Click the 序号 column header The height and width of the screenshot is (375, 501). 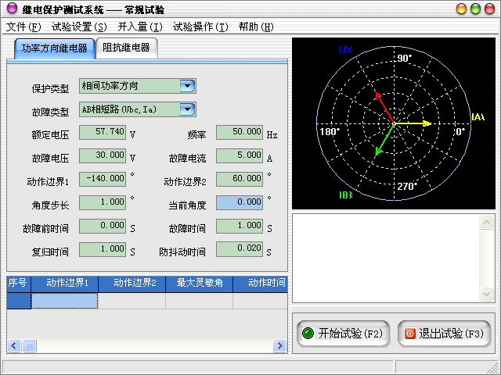tap(19, 284)
